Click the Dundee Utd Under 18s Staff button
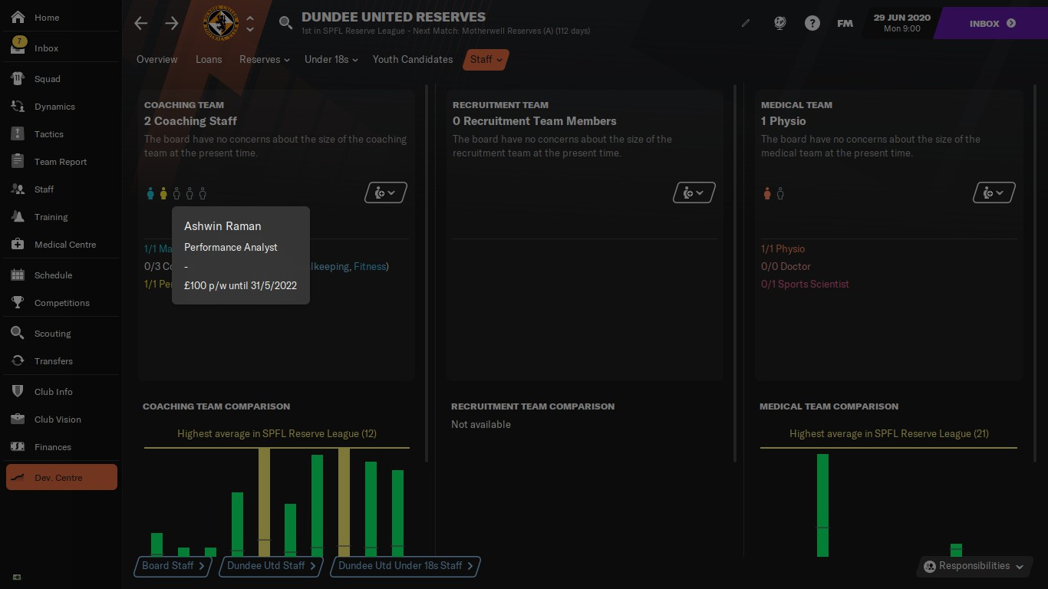 (x=405, y=566)
